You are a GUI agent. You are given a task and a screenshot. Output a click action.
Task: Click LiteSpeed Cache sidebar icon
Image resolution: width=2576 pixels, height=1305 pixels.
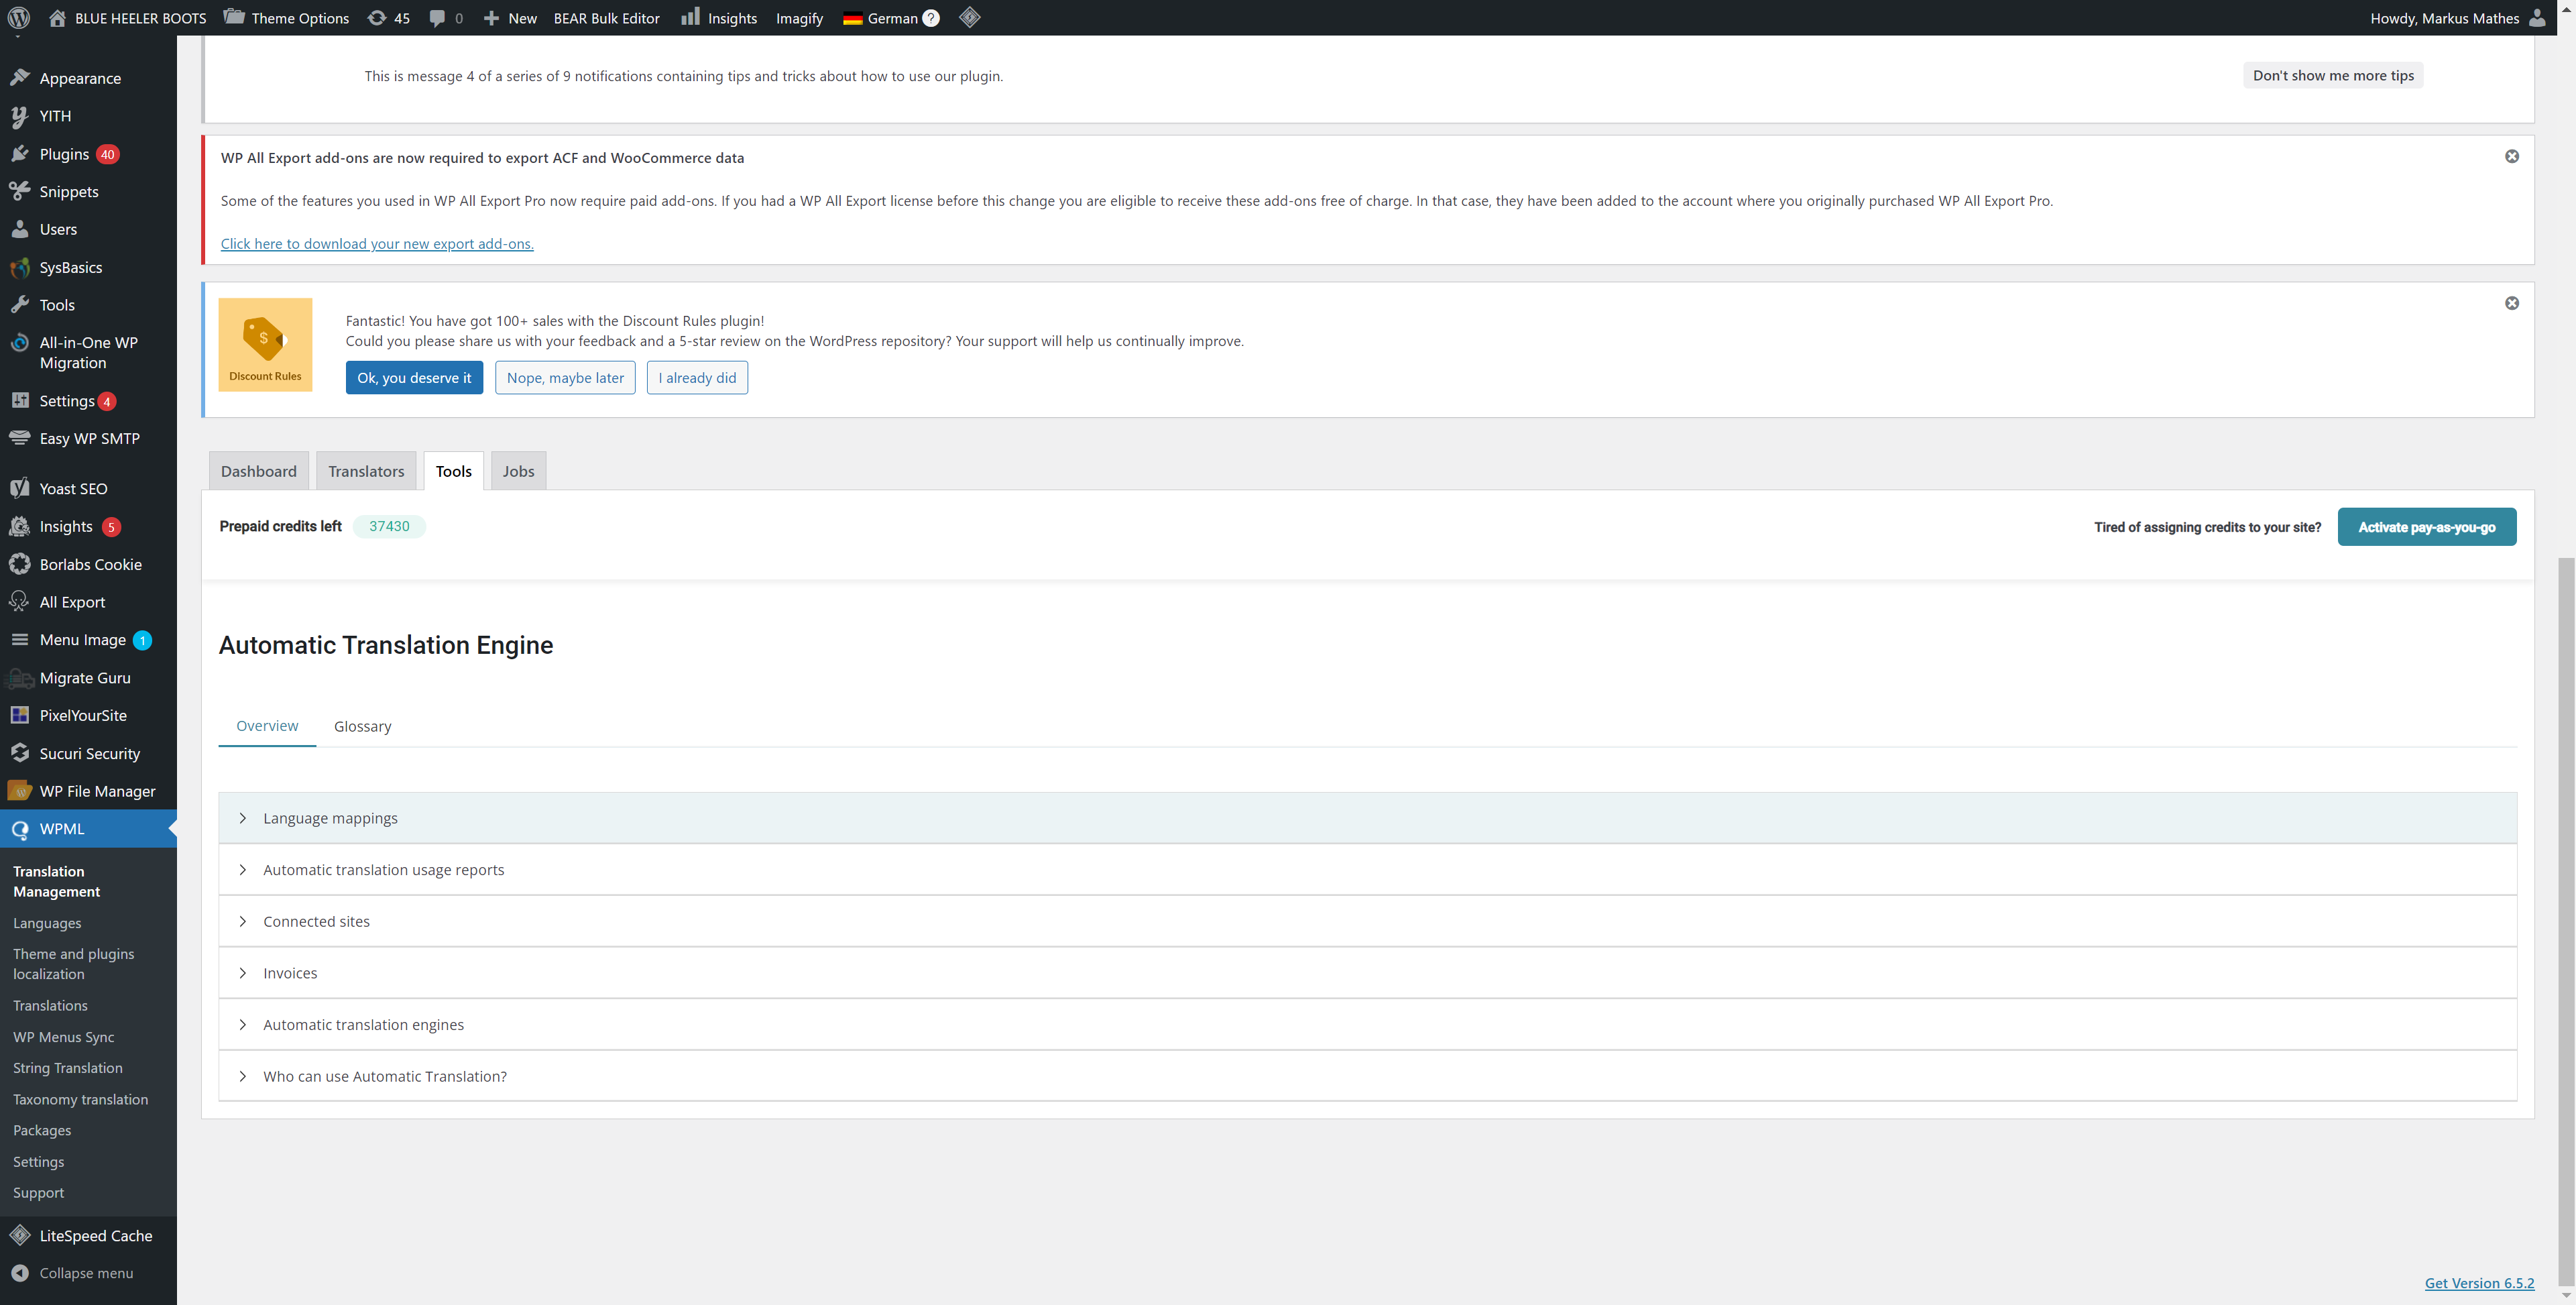[20, 1235]
